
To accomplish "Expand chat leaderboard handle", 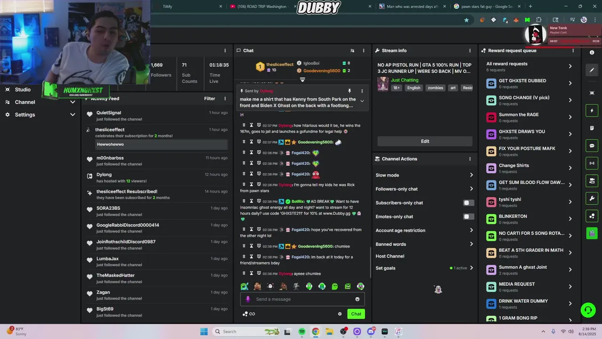I will [302, 80].
